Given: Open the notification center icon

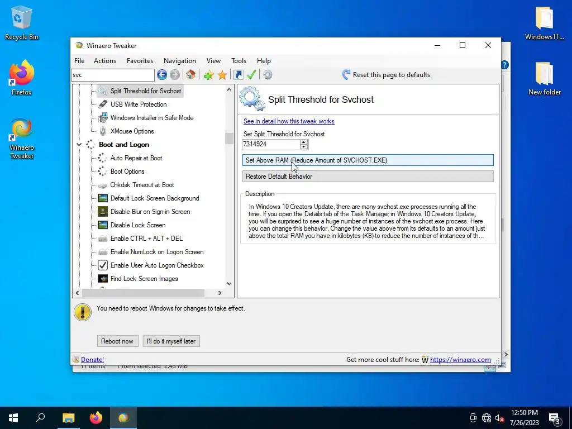Looking at the screenshot, I should (555, 418).
